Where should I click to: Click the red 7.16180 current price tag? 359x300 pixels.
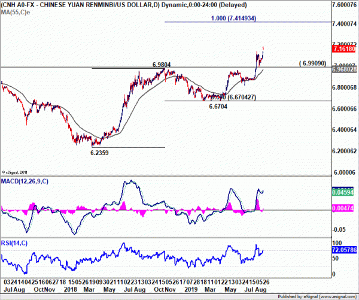344,49
